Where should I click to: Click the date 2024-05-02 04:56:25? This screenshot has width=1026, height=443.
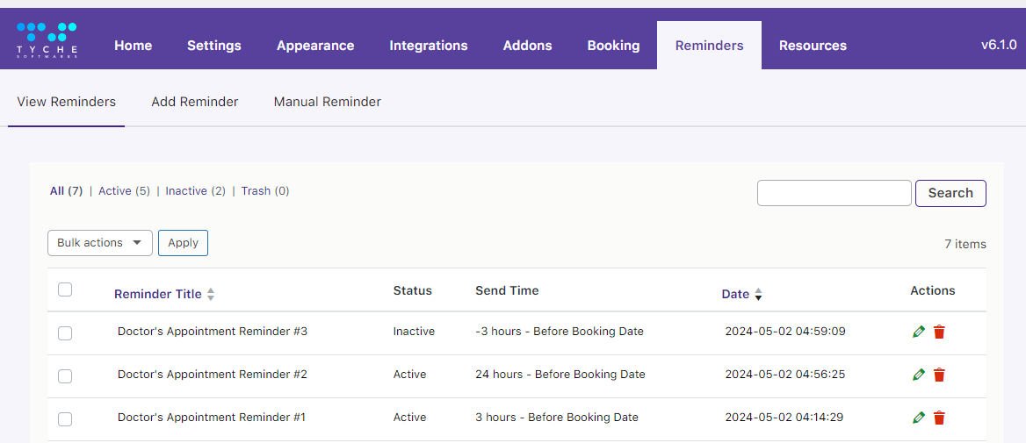(x=785, y=375)
